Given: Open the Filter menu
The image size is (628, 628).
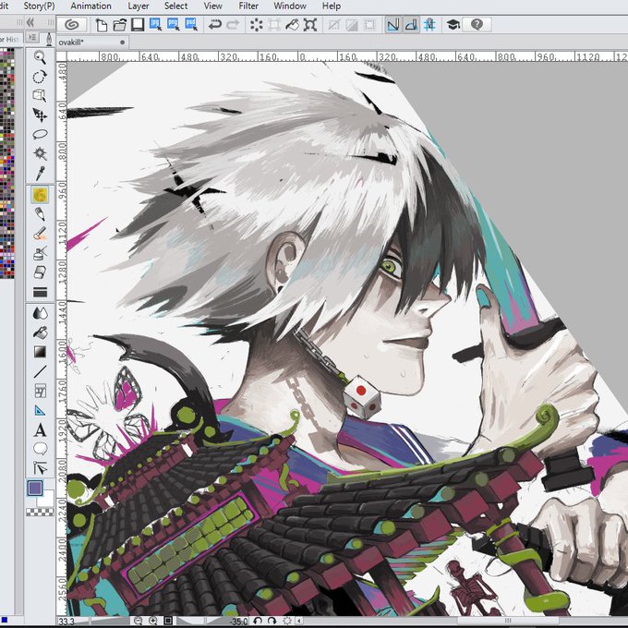Looking at the screenshot, I should click(248, 6).
